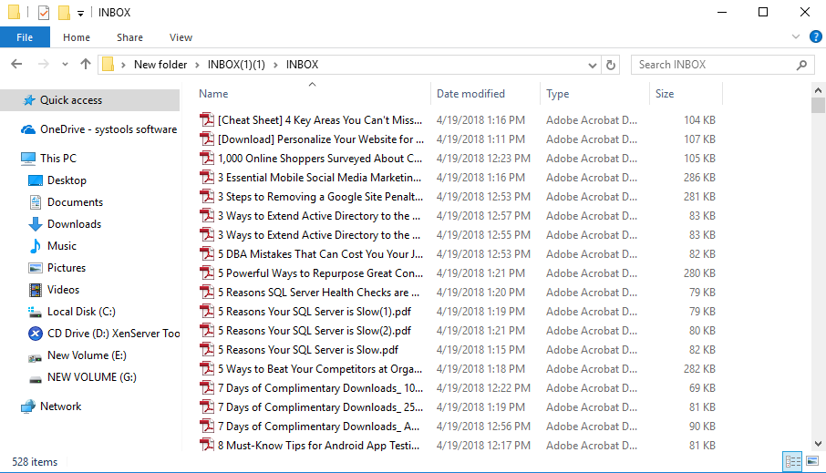
Task: Switch to large icons view in status bar
Action: pyautogui.click(x=812, y=462)
